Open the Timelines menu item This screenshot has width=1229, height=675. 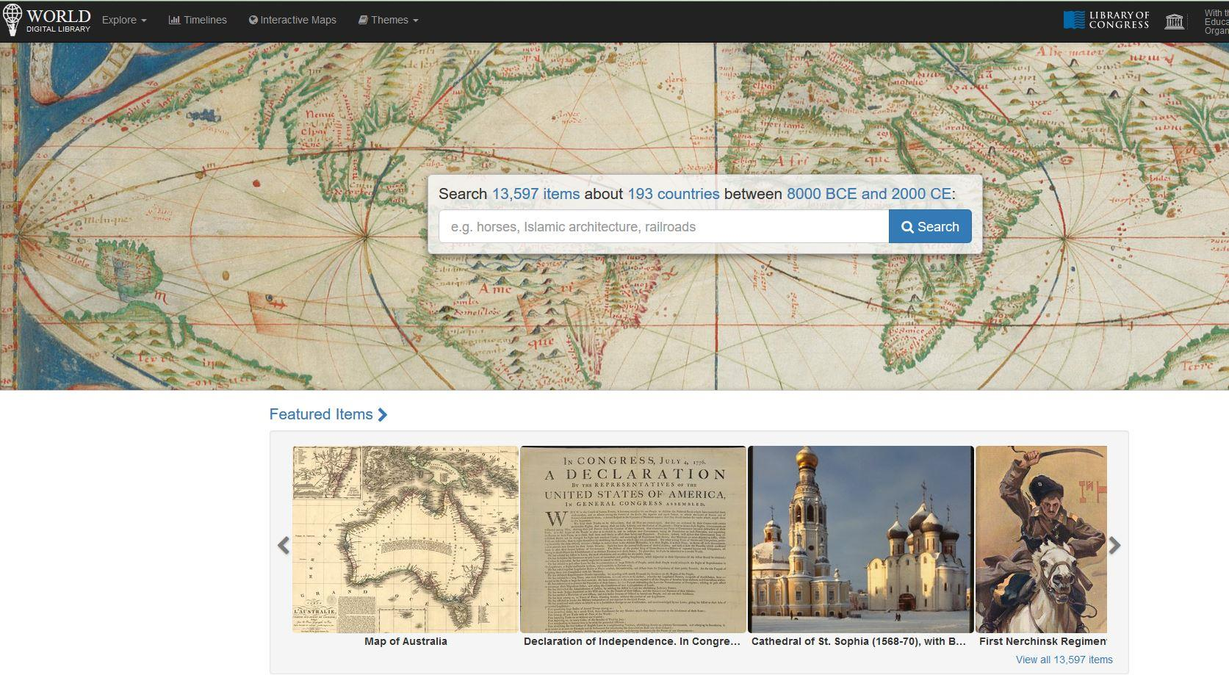point(198,20)
